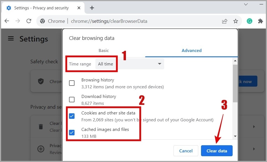The height and width of the screenshot is (162, 267).
Task: Open the Extensions puzzle icon
Action: [x=260, y=21]
